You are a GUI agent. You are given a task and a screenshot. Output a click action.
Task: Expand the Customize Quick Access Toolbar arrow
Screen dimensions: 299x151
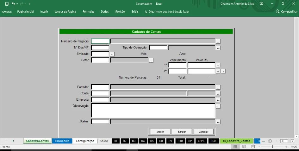(x=29, y=4)
